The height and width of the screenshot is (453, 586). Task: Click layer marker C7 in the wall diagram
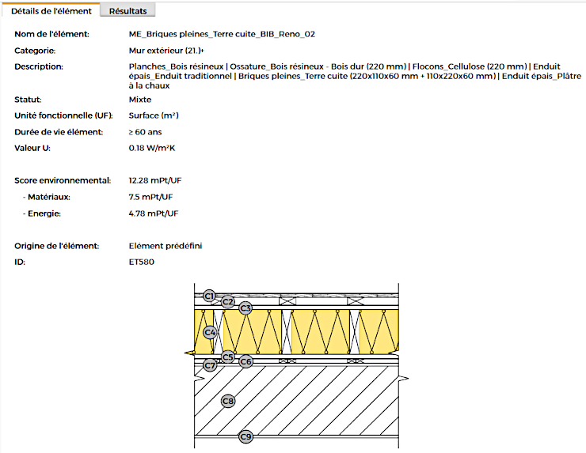(x=210, y=365)
